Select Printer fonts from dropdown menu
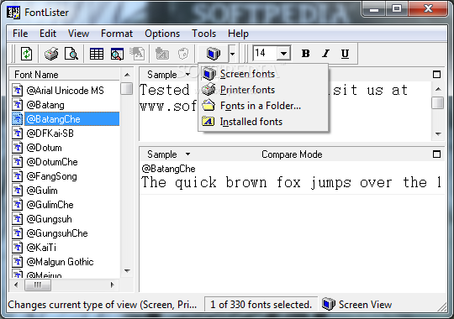 (x=263, y=90)
